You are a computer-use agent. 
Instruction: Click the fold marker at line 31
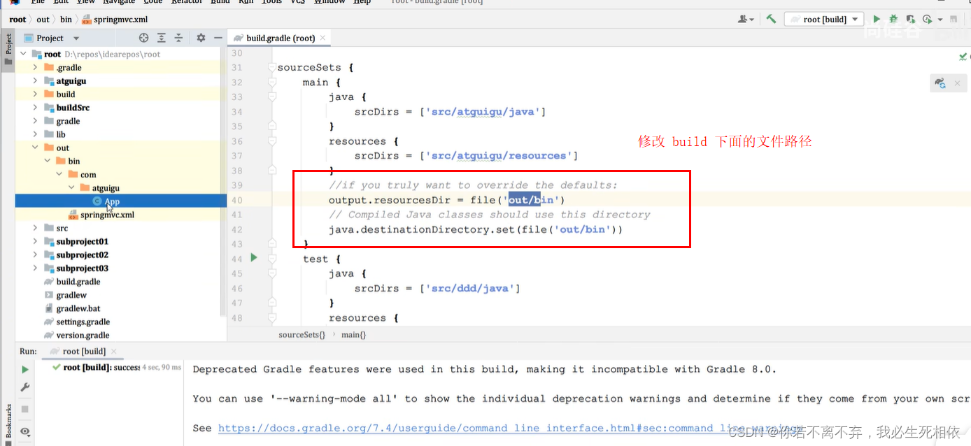(272, 68)
